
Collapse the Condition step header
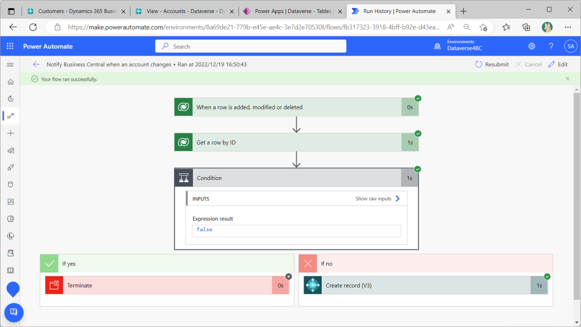point(296,178)
